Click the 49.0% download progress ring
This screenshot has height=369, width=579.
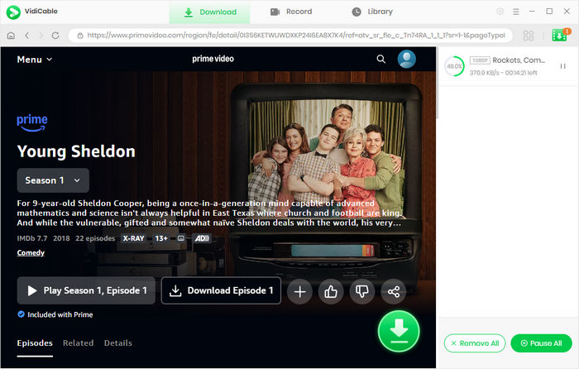(x=454, y=66)
